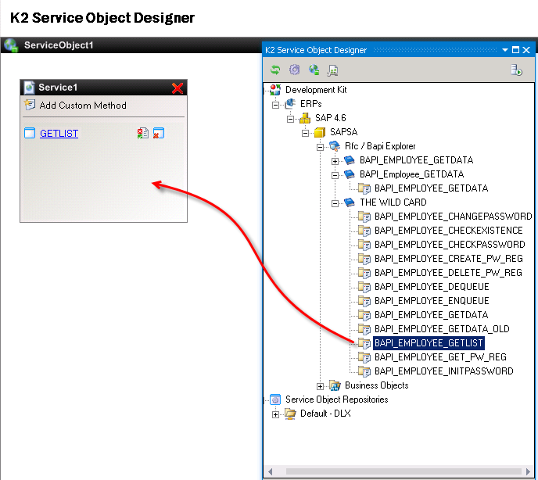Select BAPI_EMPLOYEE_CHECKPASSWORD
538x480 pixels.
(450, 245)
